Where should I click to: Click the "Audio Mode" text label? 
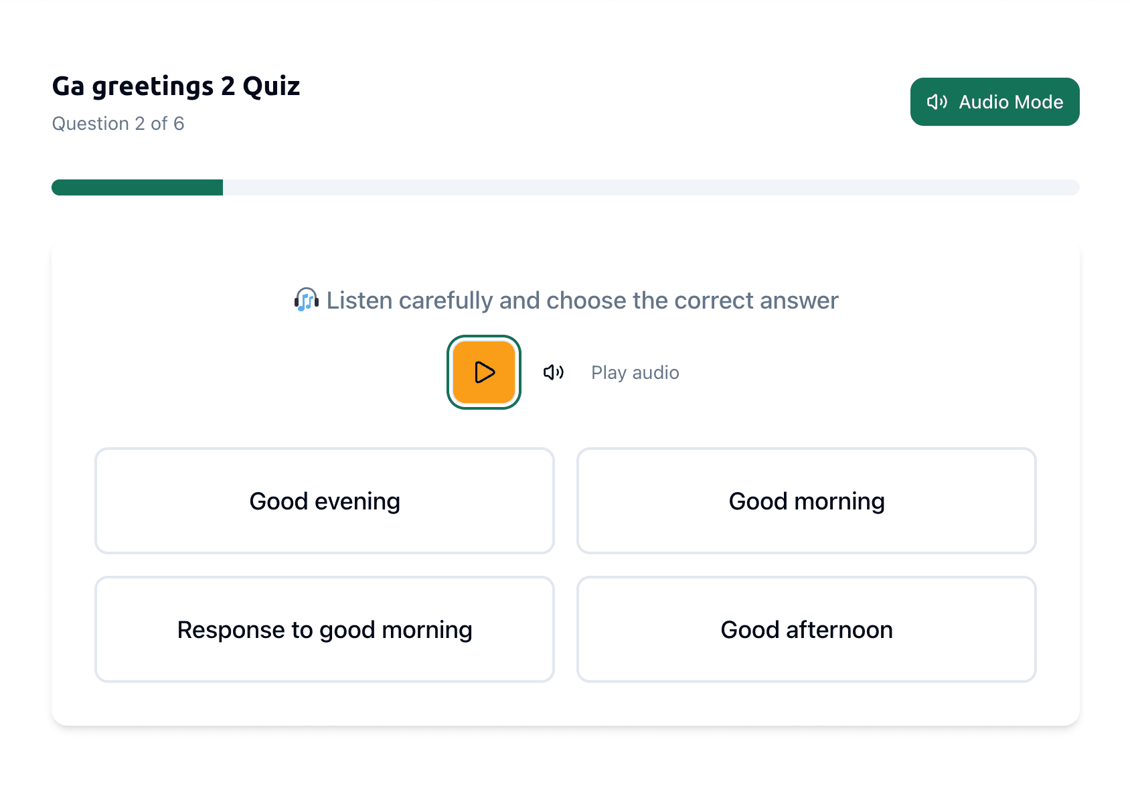[x=1011, y=102]
